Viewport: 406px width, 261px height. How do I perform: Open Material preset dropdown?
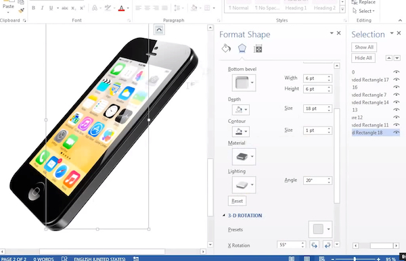tap(244, 156)
